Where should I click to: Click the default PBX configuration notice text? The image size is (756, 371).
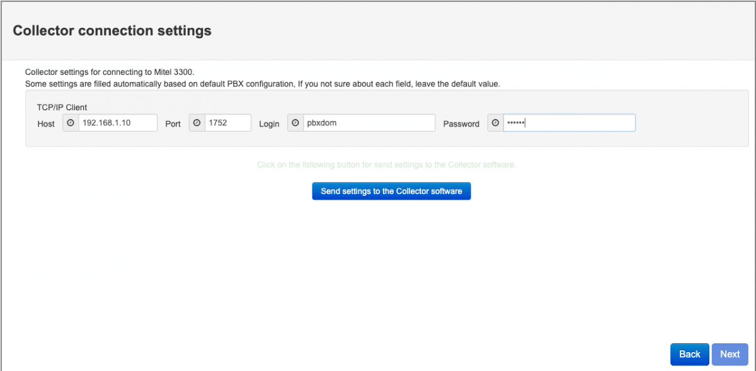(x=262, y=84)
